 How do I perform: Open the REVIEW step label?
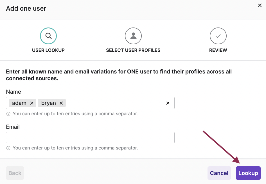[x=218, y=50]
